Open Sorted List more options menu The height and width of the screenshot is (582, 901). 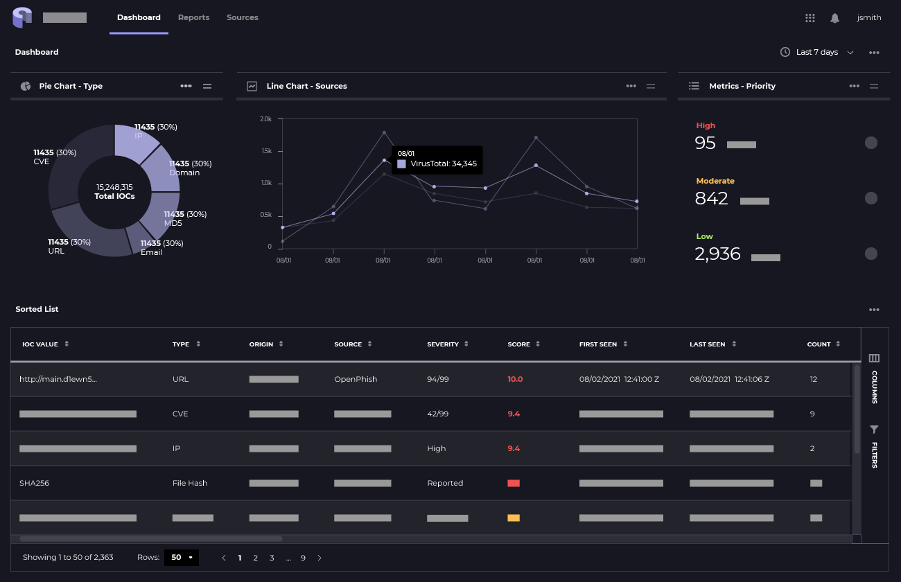pos(874,310)
